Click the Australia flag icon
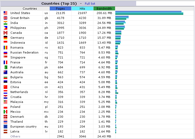The image size is (195, 139). (x=5, y=72)
